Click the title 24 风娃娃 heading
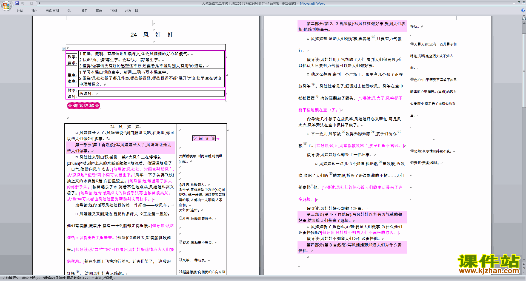The width and height of the screenshot is (526, 281). click(x=151, y=35)
